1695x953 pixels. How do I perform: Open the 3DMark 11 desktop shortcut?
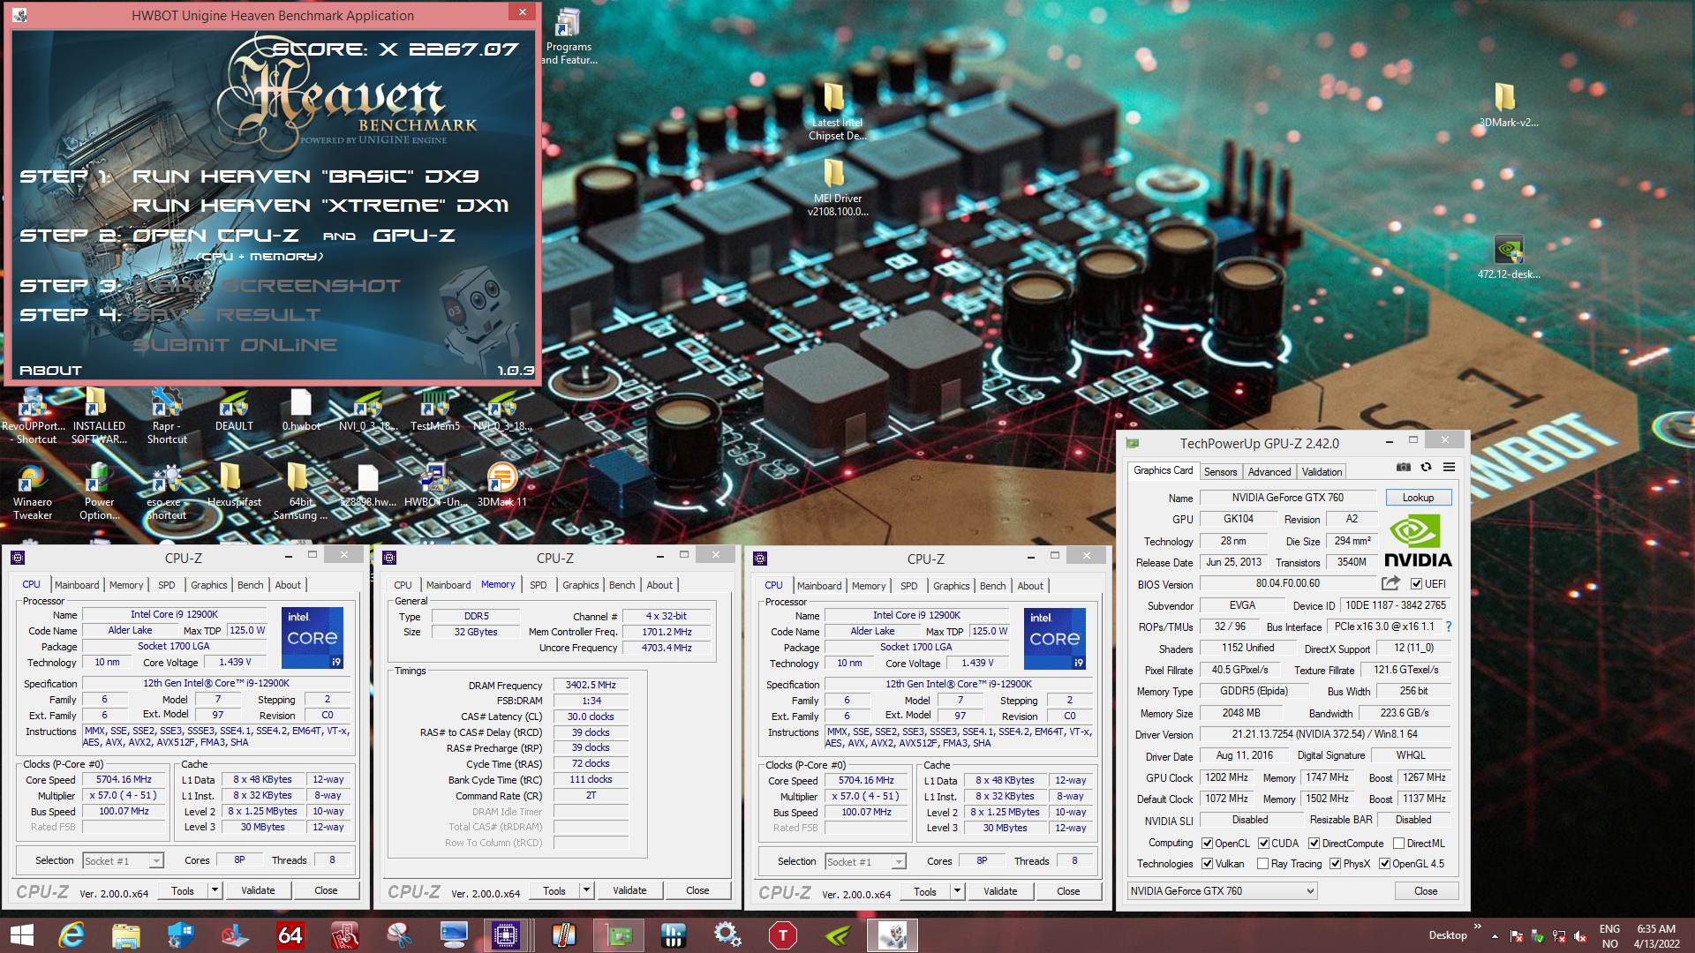click(x=501, y=486)
